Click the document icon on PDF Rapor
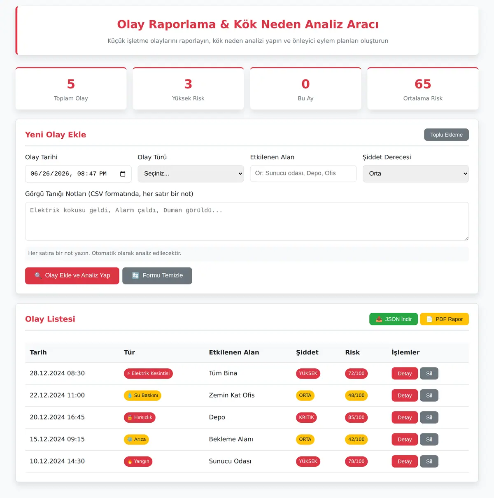 (x=429, y=319)
